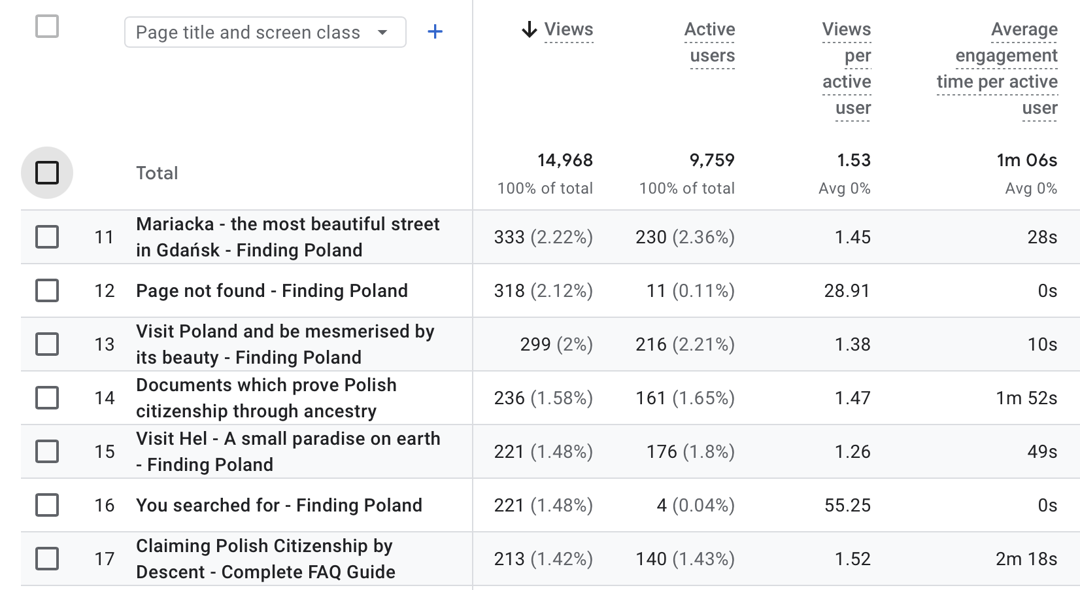This screenshot has width=1080, height=590.
Task: Click Documents which prove Polish citizenship title
Action: click(x=266, y=398)
